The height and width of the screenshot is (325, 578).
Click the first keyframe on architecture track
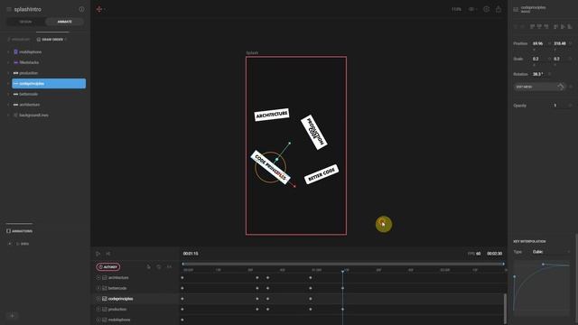182,278
